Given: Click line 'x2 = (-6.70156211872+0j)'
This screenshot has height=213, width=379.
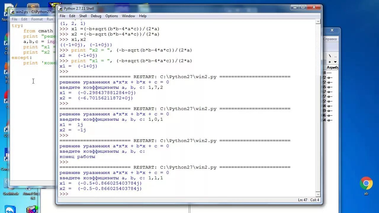Looking at the screenshot, I should click(96, 98).
